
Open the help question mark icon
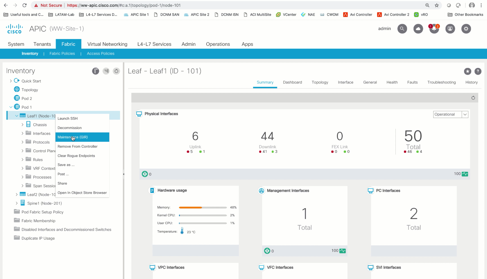(478, 72)
